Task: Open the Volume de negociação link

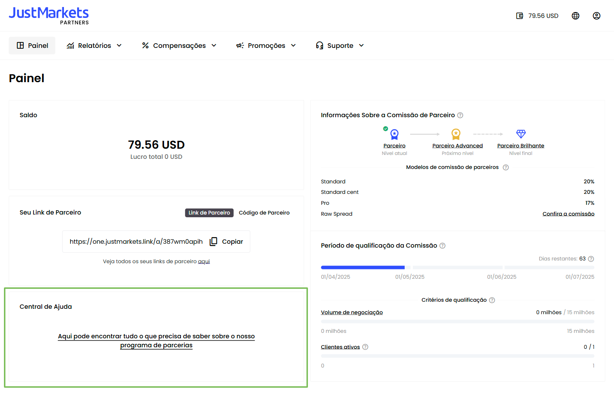Action: click(352, 312)
